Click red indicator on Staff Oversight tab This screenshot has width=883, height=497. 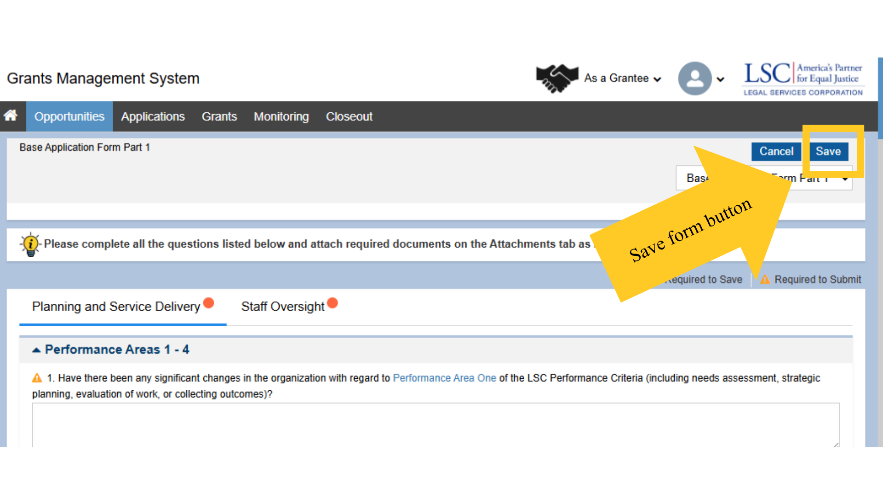[x=333, y=303]
